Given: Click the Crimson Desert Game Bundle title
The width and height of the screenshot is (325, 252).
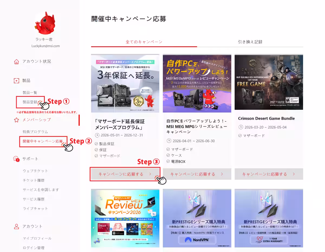Looking at the screenshot, I should coord(266,118).
